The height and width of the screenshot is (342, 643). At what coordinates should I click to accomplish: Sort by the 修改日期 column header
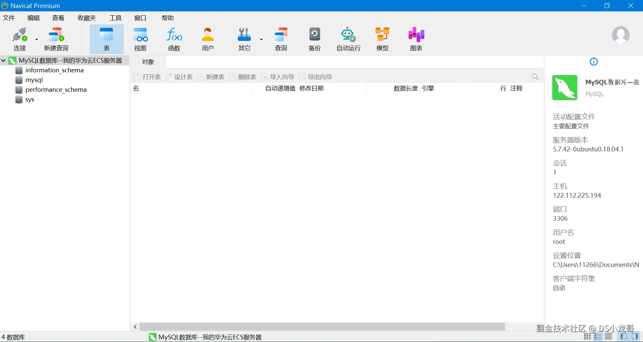point(332,88)
